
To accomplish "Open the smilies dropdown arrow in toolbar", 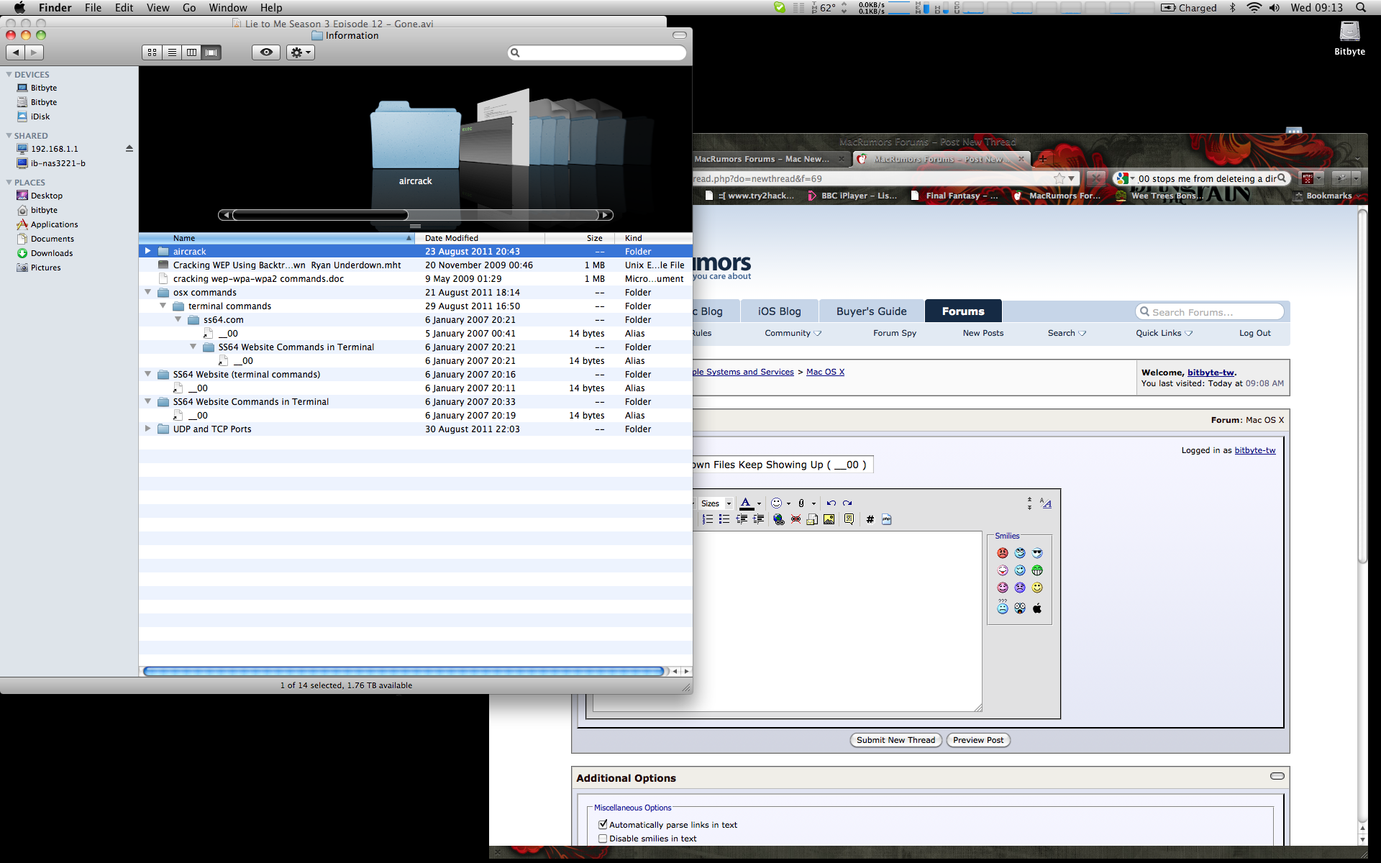I will [x=788, y=503].
